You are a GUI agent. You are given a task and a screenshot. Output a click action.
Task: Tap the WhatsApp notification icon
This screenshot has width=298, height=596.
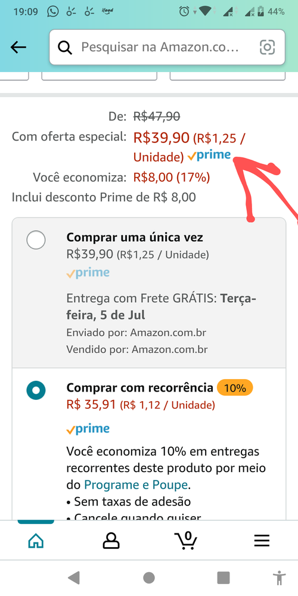[x=53, y=12]
